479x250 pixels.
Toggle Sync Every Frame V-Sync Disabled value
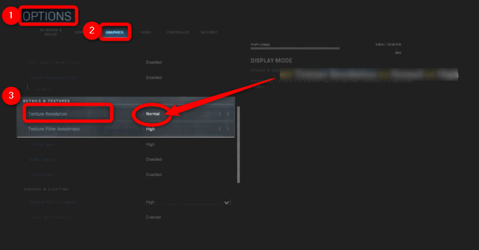tap(154, 62)
